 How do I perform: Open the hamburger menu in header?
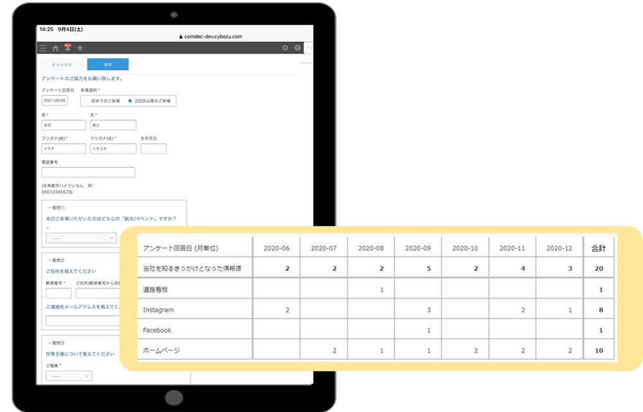coord(43,48)
